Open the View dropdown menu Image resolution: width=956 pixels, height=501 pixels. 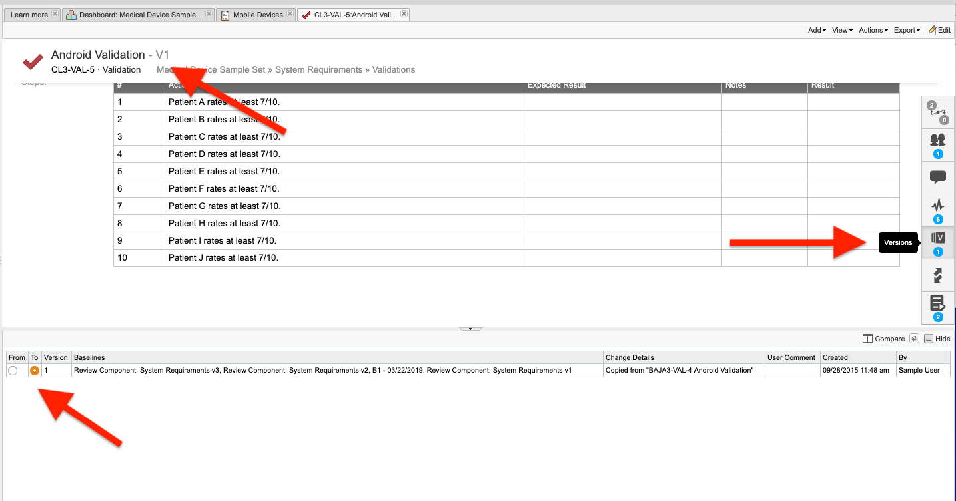[x=842, y=30]
